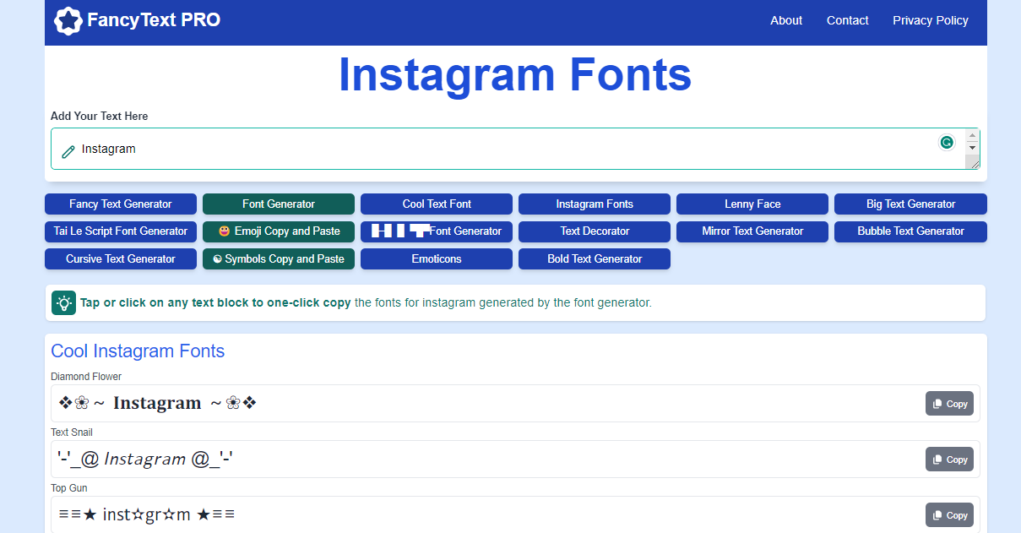This screenshot has height=533, width=1021.
Task: Click the lightbulb tip icon
Action: (63, 302)
